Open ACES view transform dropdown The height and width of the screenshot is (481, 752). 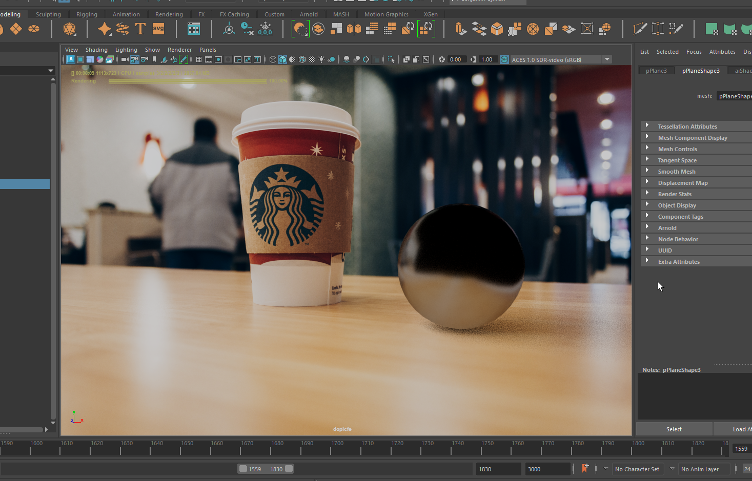coord(607,59)
